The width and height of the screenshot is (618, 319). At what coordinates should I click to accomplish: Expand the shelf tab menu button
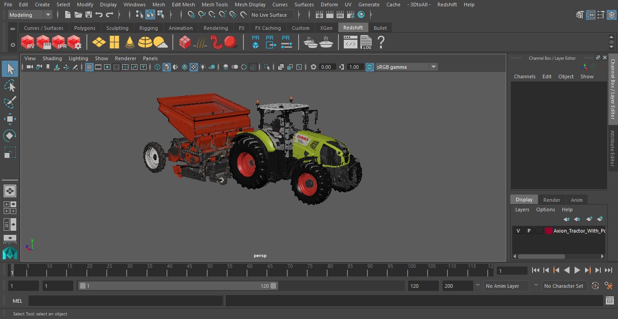(13, 29)
